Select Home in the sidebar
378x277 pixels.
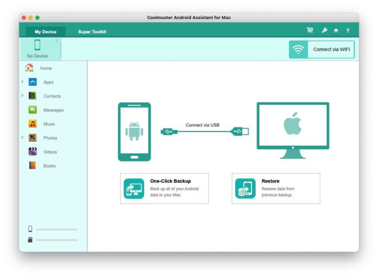(x=45, y=68)
